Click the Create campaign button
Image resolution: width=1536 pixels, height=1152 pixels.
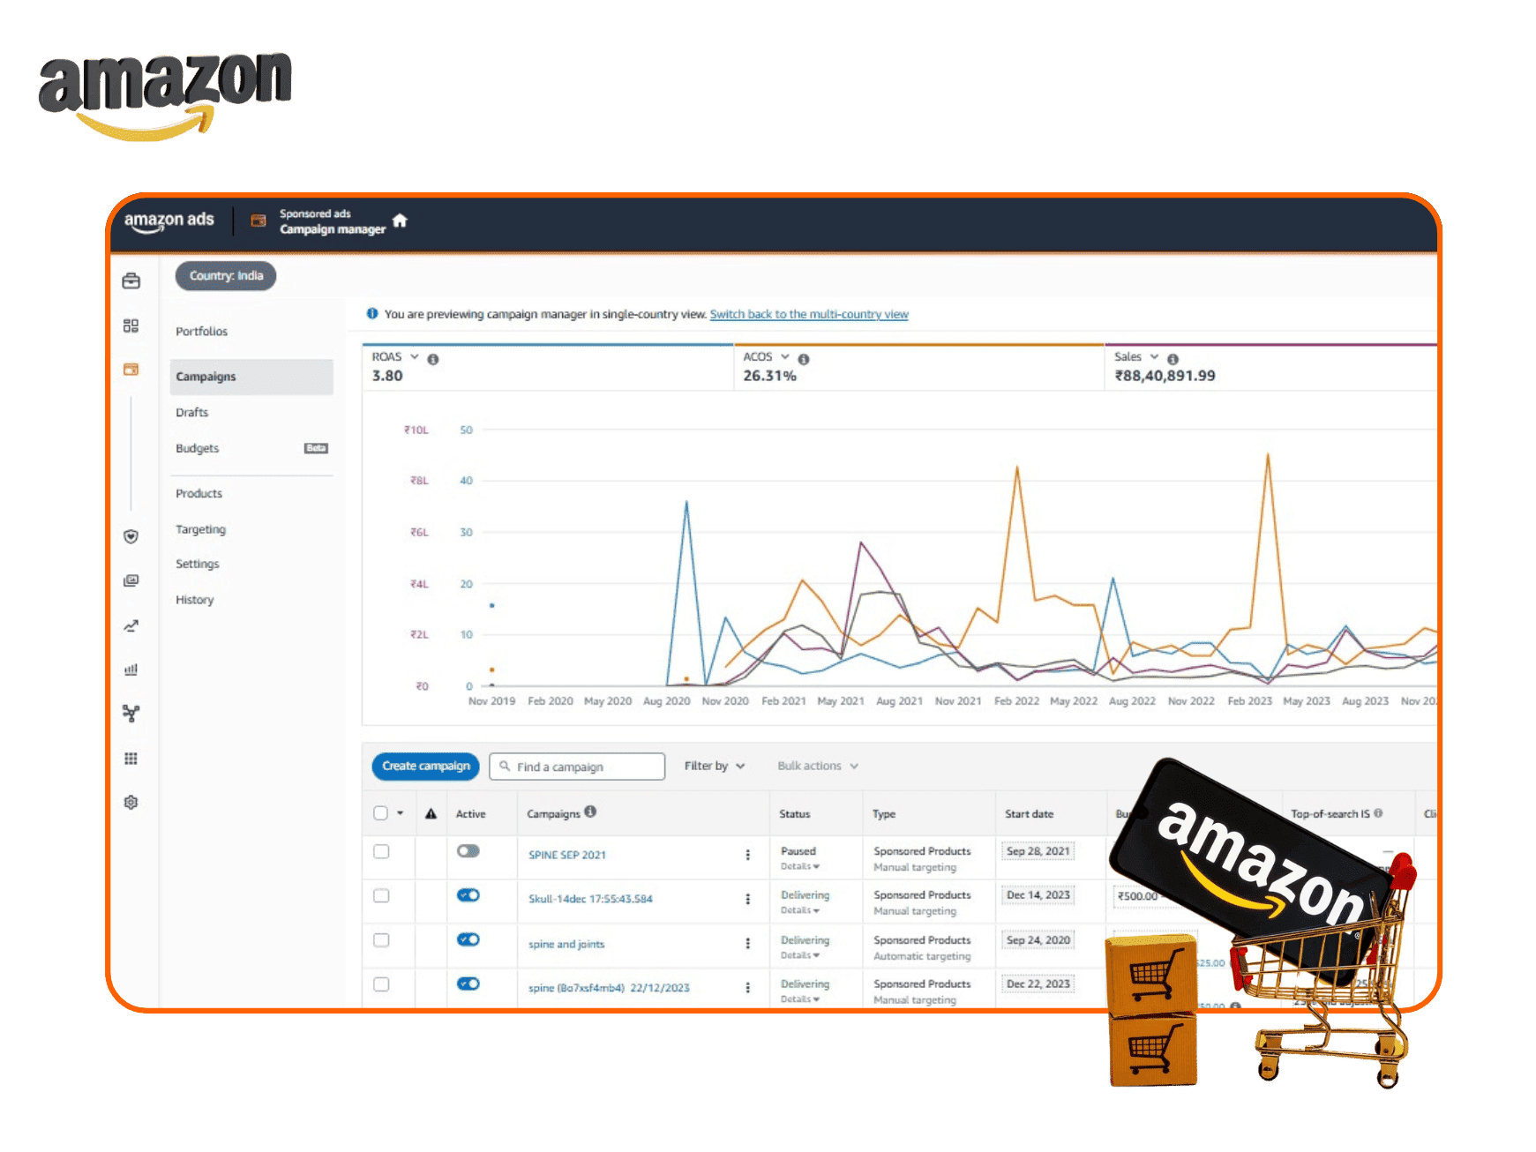click(426, 766)
